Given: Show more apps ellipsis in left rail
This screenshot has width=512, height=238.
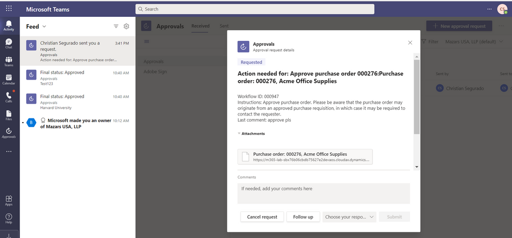Looking at the screenshot, I should point(9,151).
